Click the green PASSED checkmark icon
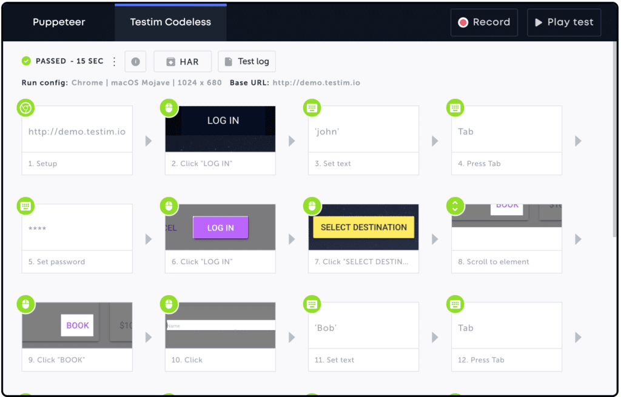The height and width of the screenshot is (397, 621). click(26, 61)
